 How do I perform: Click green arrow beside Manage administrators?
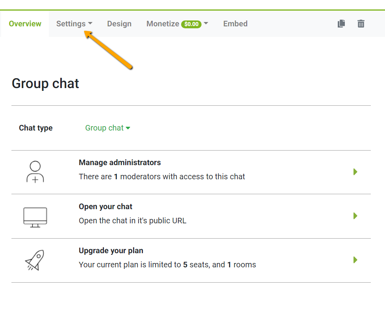tap(355, 172)
